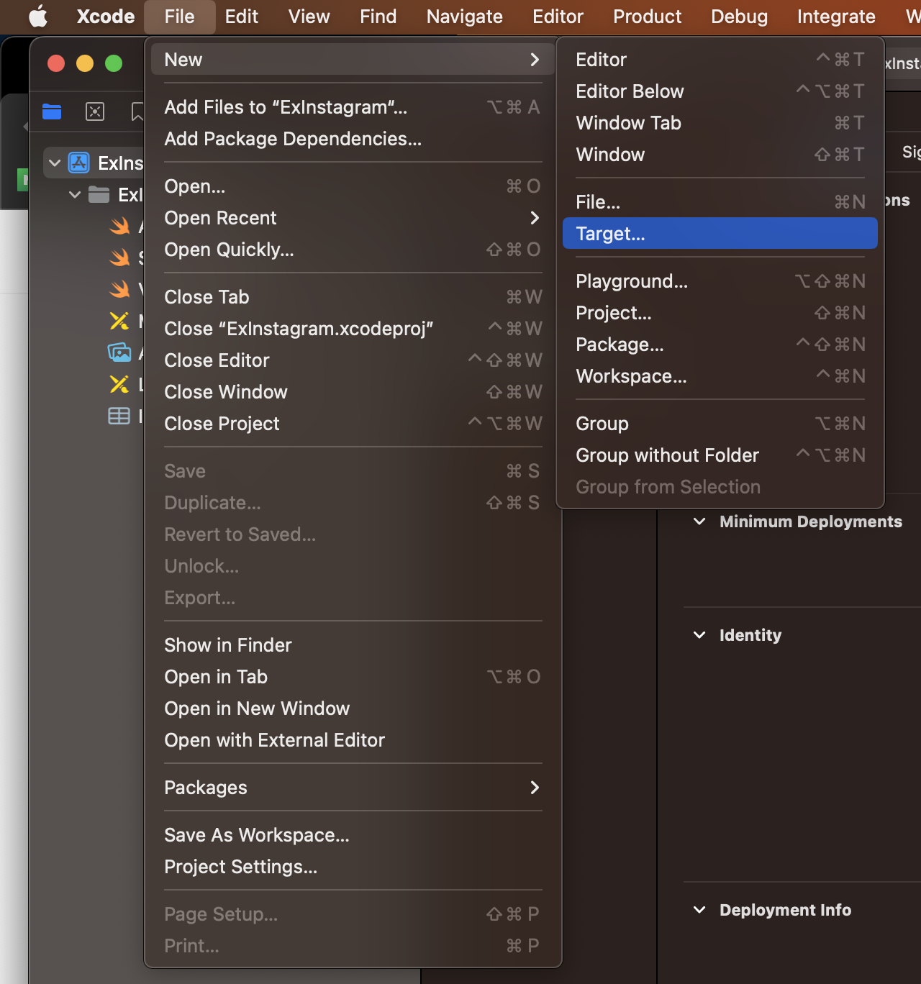Choose File… from New submenu
Viewport: 921px width, 984px height.
tap(720, 202)
